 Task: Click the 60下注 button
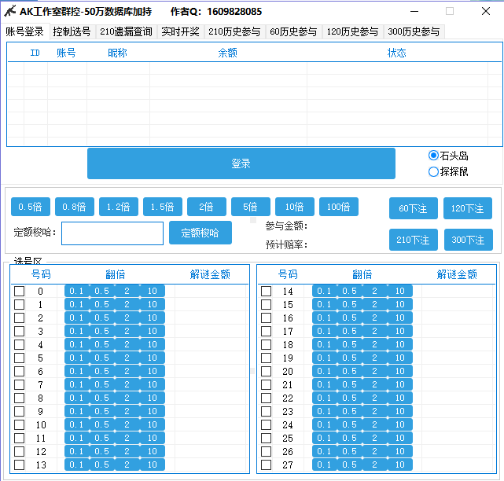(414, 208)
